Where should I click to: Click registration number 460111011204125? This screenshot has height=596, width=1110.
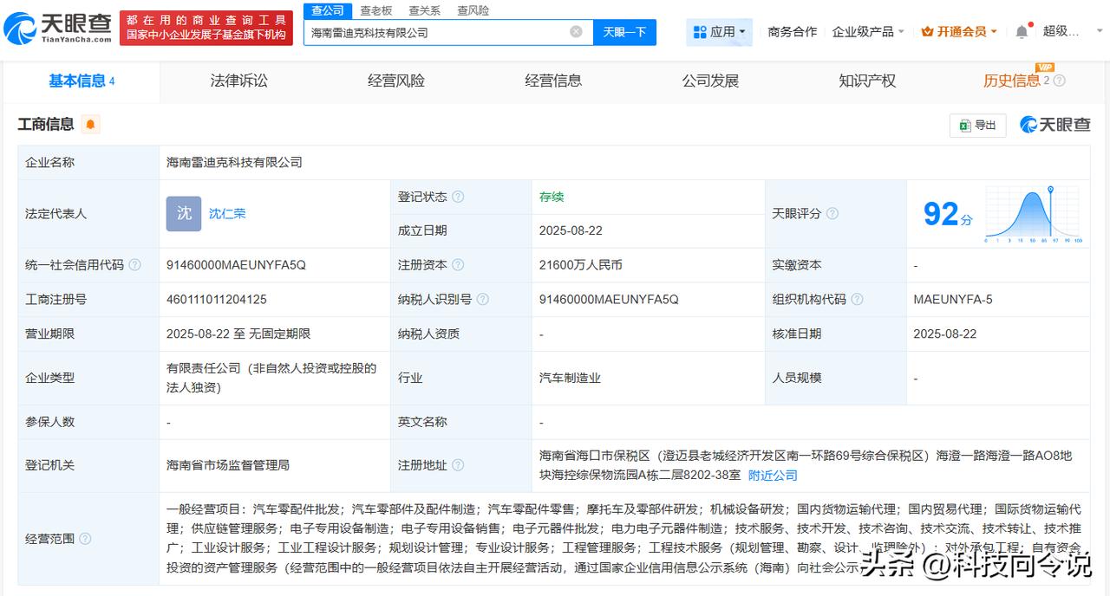[x=217, y=299]
